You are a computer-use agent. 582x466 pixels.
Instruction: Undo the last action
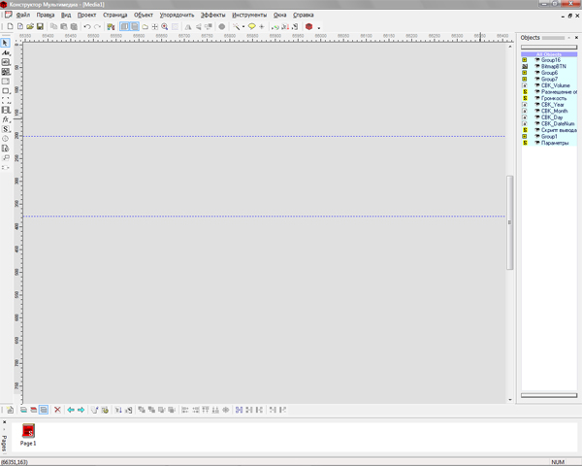[87, 26]
